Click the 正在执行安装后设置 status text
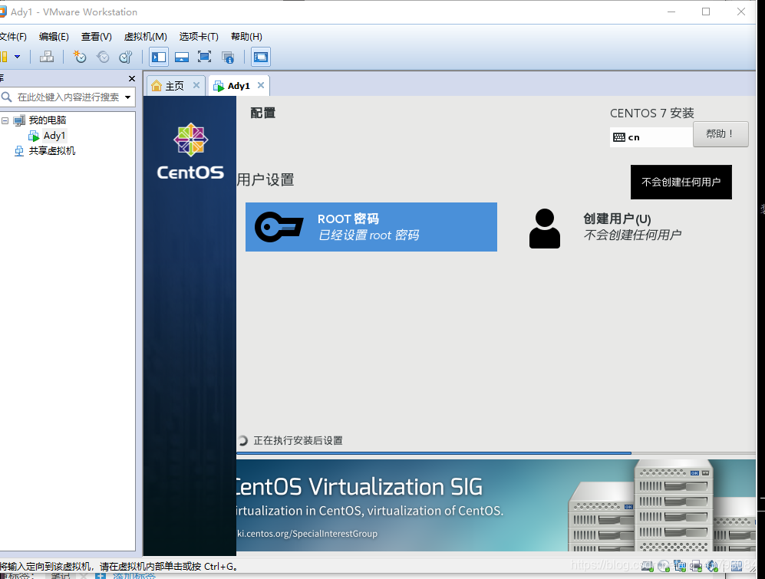Image resolution: width=765 pixels, height=579 pixels. [298, 441]
